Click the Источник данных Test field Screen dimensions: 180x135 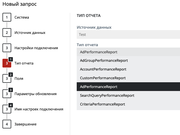pos(128,34)
